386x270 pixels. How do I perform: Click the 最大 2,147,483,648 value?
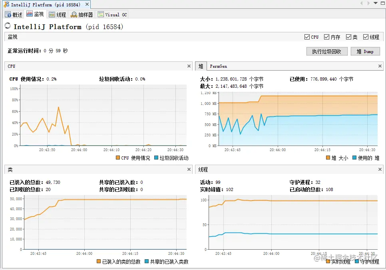pyautogui.click(x=231, y=86)
